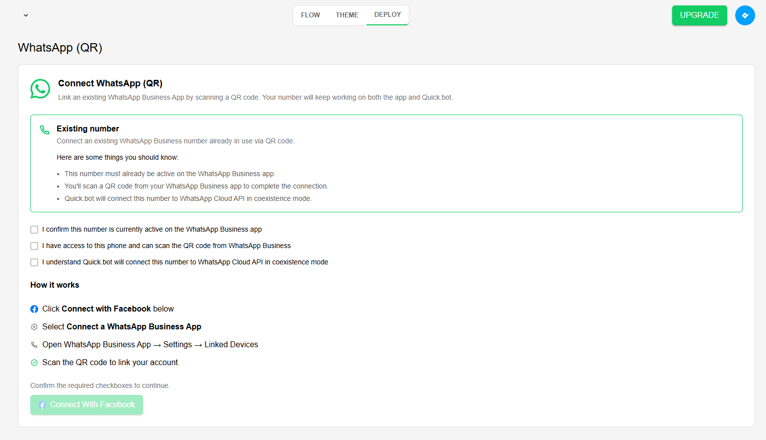Open the chevron dropdown at top left
Image resolution: width=766 pixels, height=440 pixels.
(x=26, y=15)
